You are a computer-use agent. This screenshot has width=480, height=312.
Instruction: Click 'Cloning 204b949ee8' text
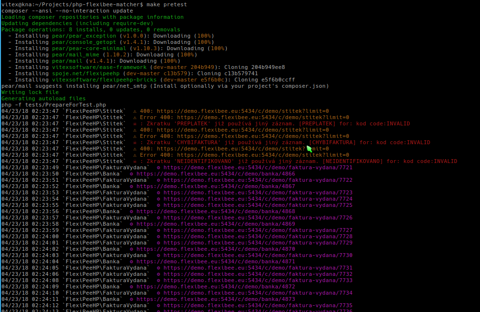[254, 68]
